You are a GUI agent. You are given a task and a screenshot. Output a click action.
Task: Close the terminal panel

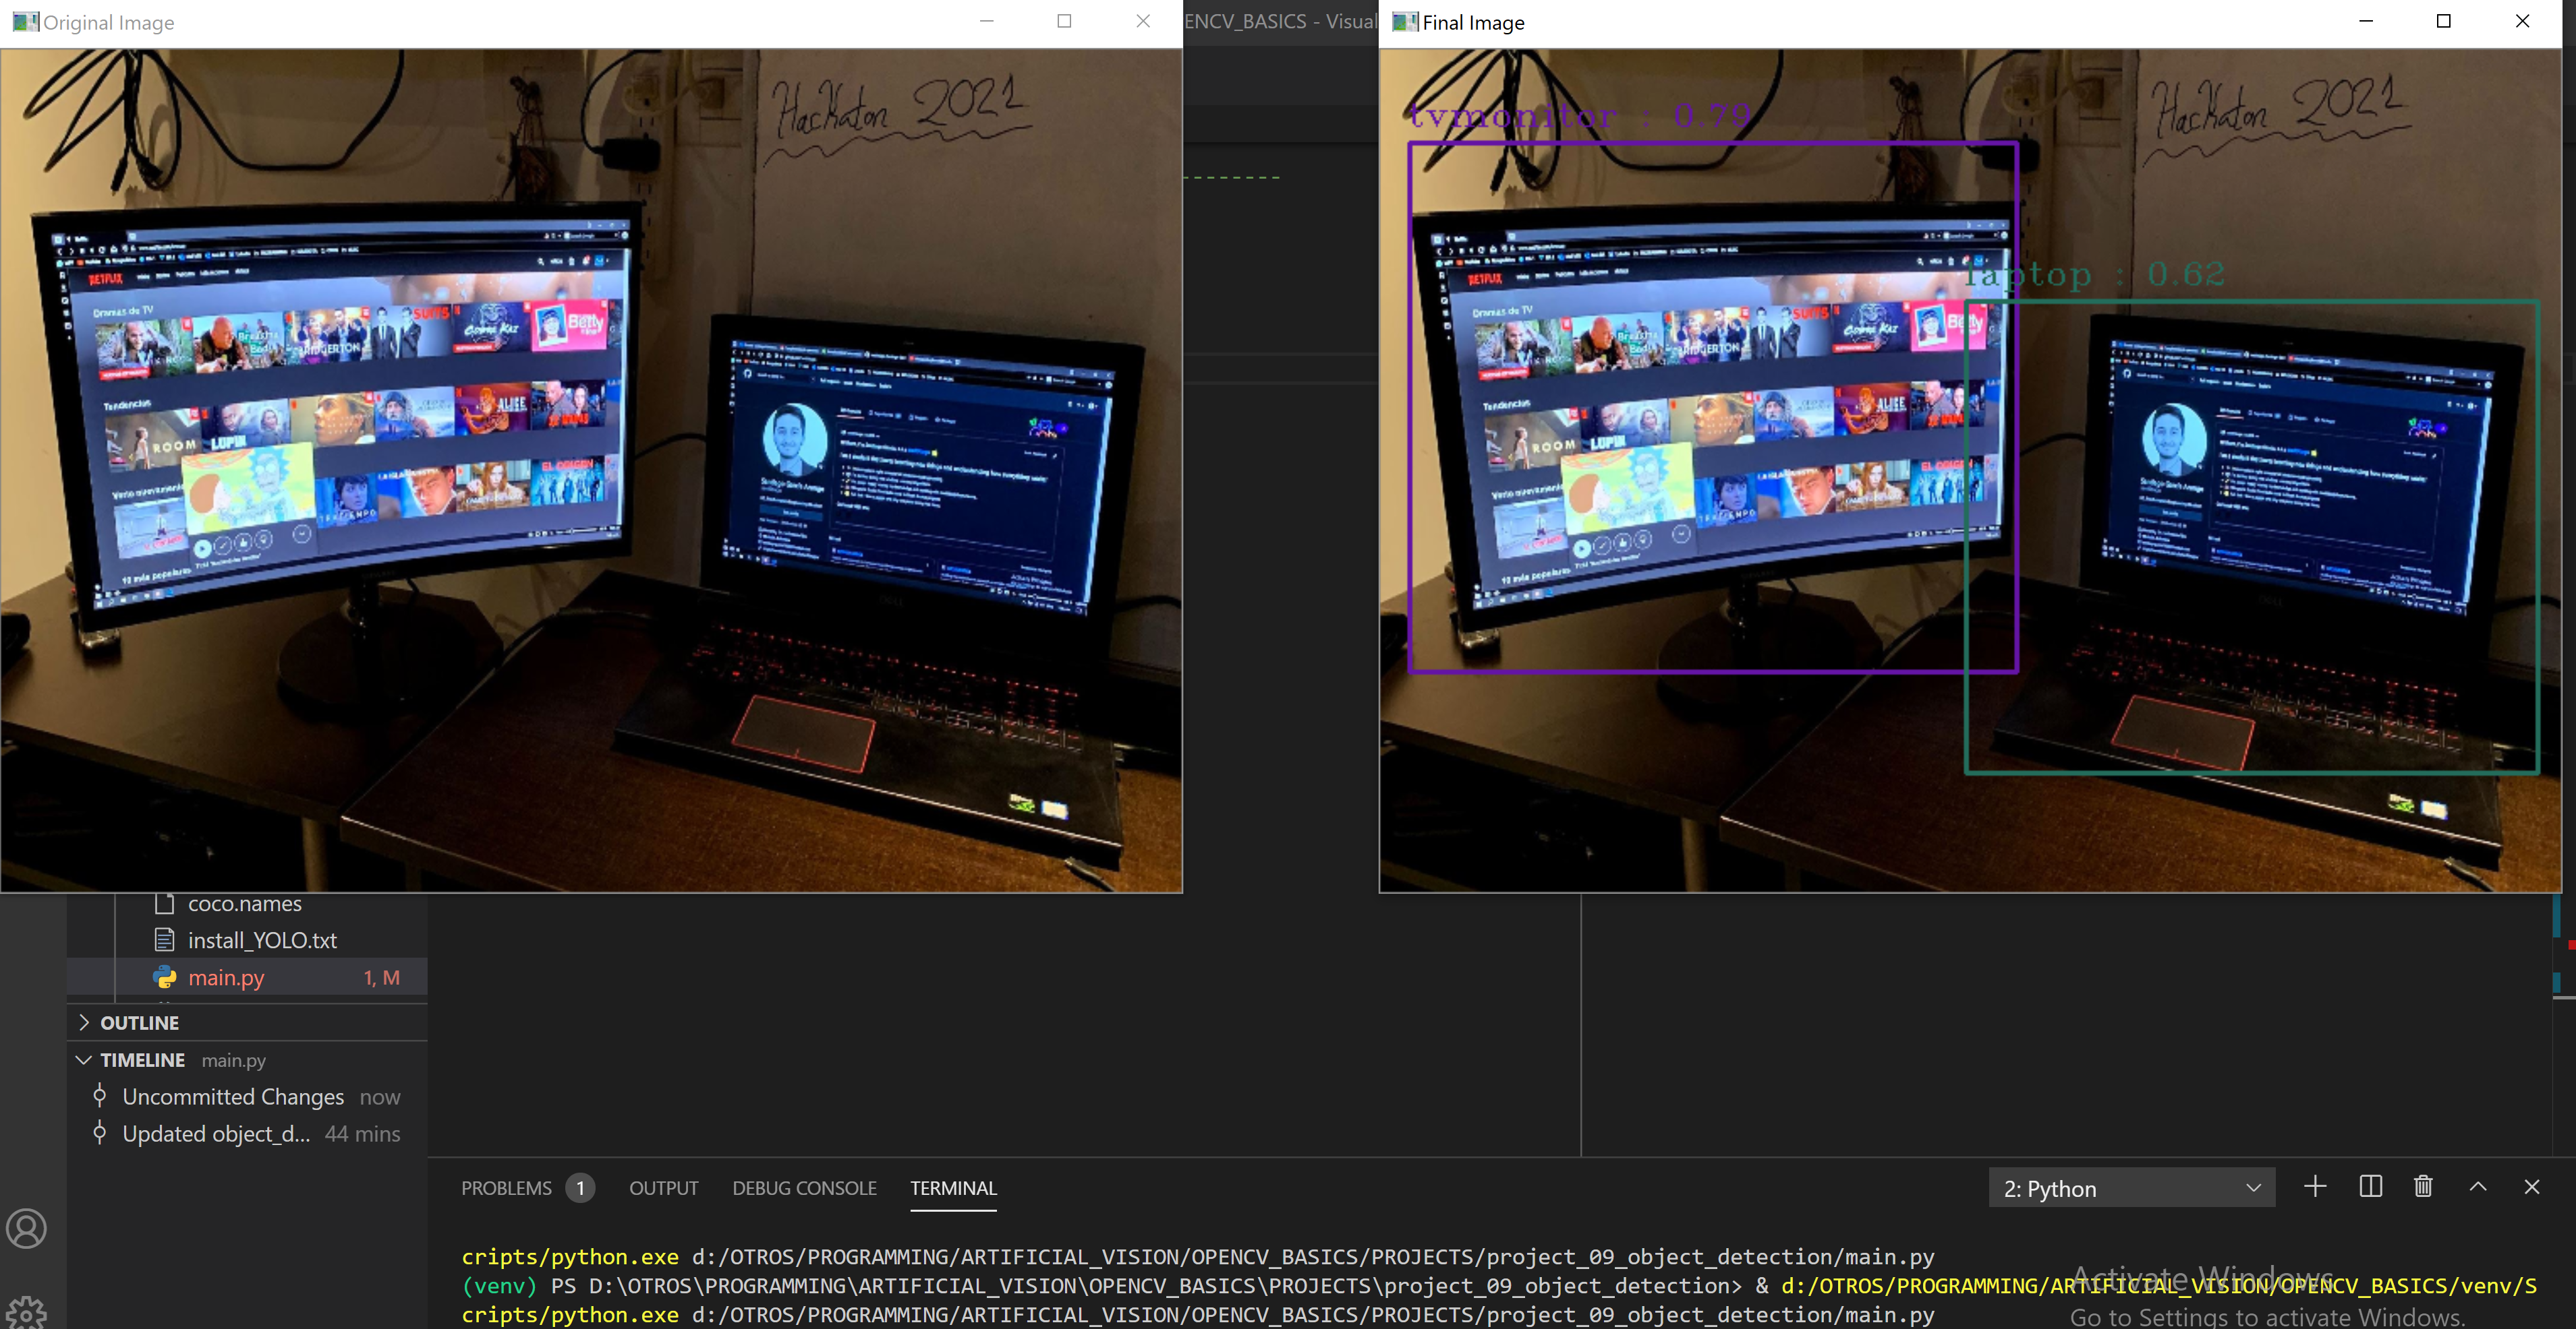[2532, 1187]
